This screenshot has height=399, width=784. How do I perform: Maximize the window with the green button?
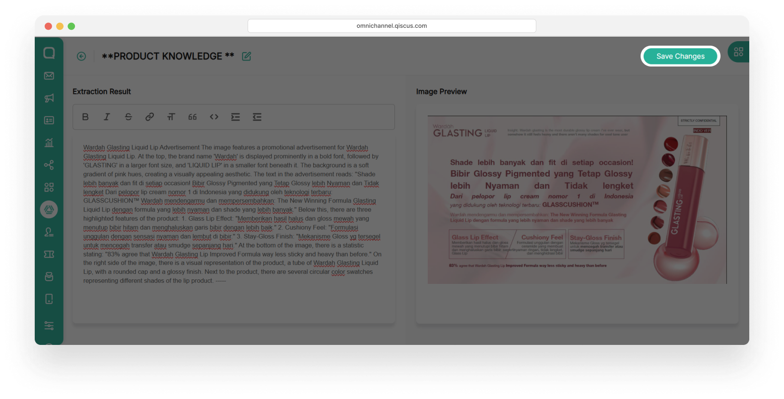71,26
